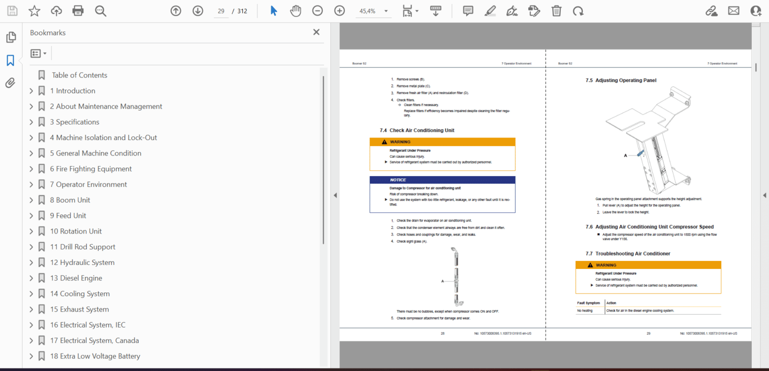The image size is (769, 371).
Task: Open zoom level dropdown
Action: [386, 11]
